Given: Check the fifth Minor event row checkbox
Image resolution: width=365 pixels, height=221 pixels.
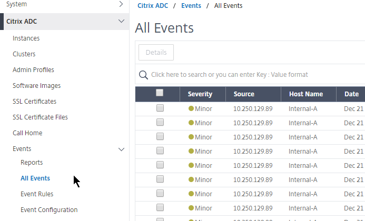Looking at the screenshot, I should (160, 165).
